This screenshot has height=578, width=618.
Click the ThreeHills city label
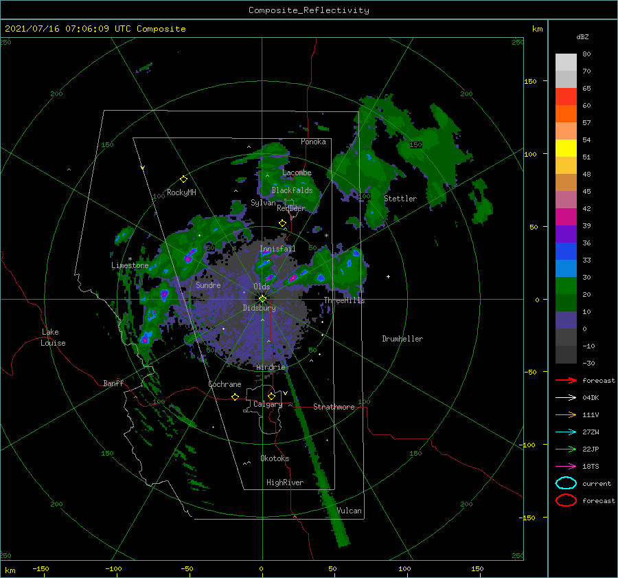coord(344,300)
